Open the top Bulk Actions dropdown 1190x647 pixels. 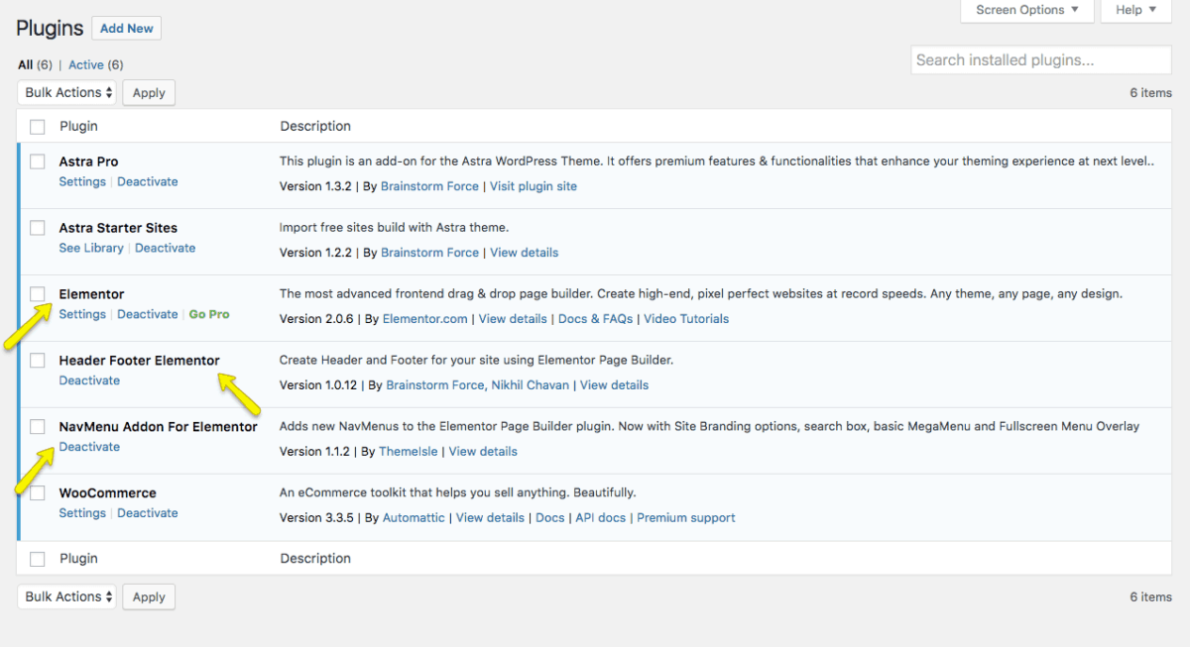point(66,93)
